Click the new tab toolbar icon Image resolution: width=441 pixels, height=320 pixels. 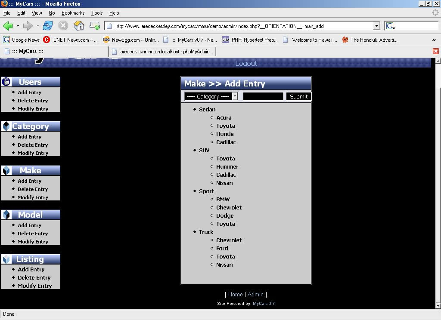point(95,26)
